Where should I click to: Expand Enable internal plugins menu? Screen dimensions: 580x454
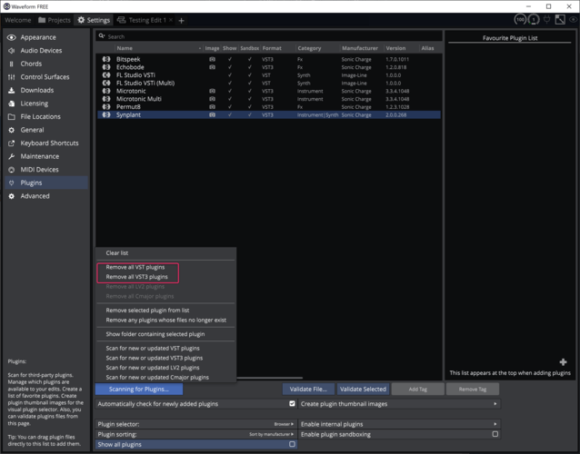(x=400, y=424)
